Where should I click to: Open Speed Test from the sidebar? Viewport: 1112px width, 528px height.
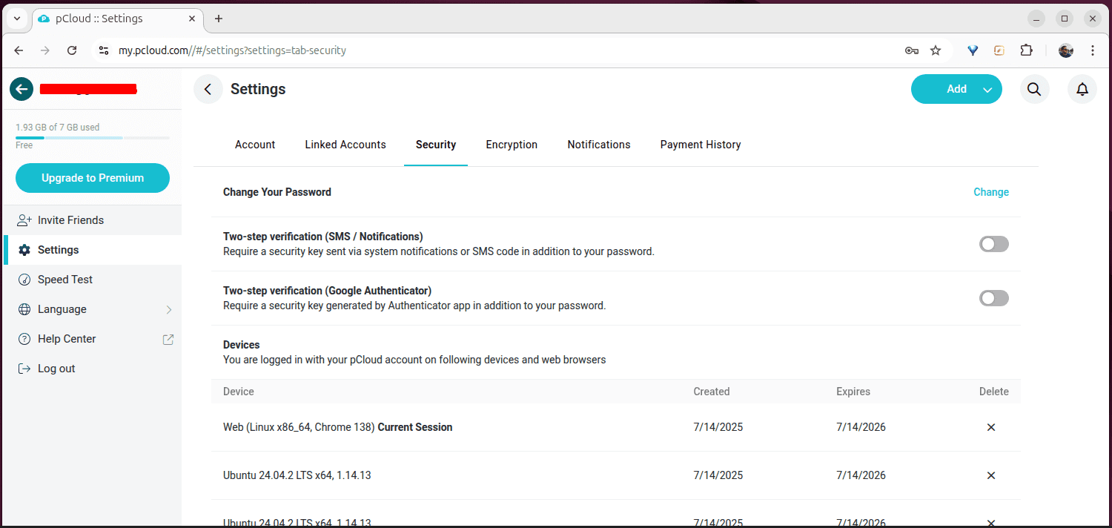coord(93,280)
